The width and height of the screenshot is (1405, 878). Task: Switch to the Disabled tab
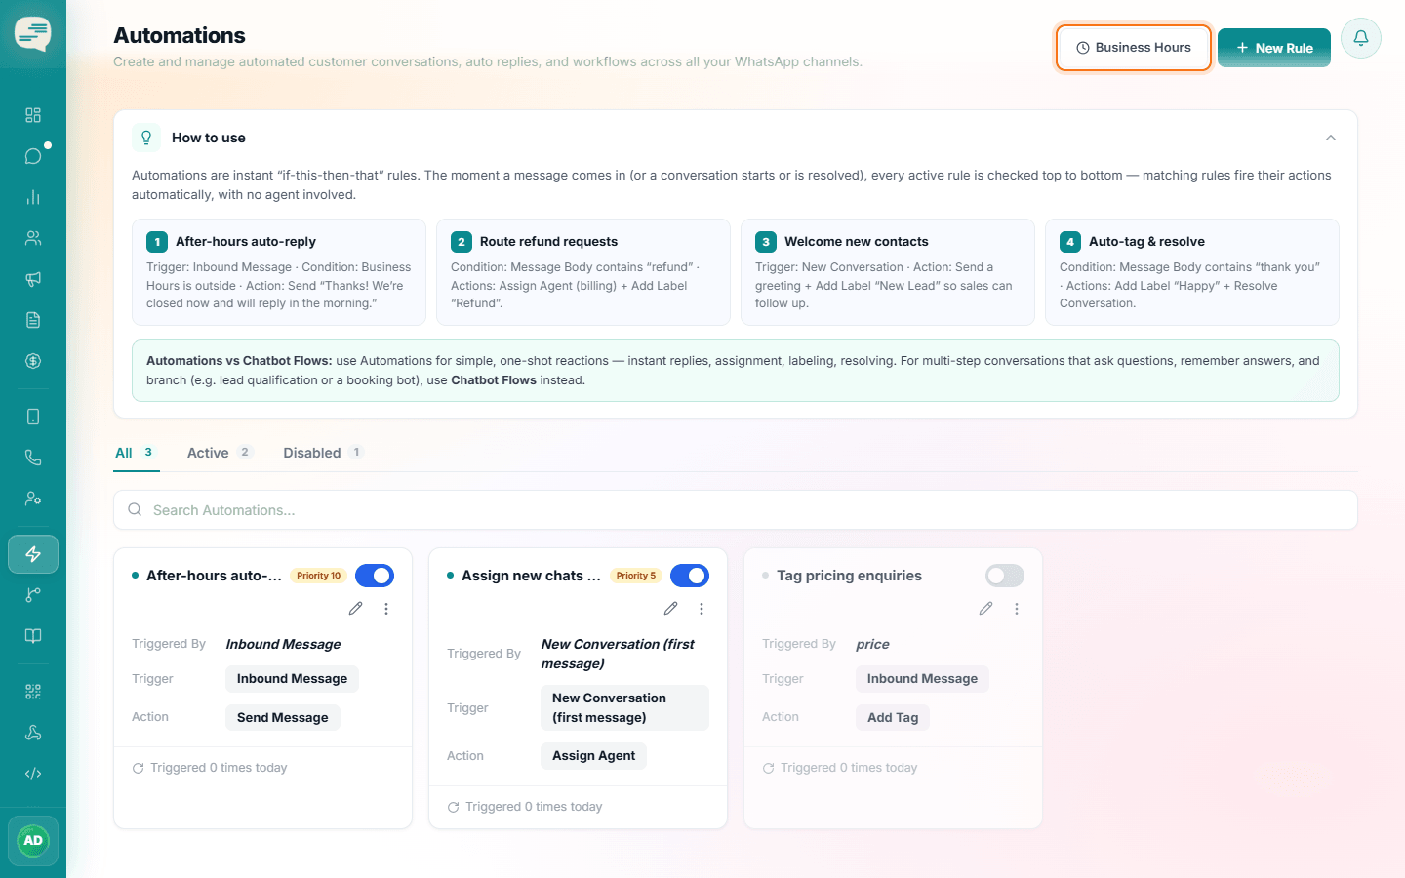coord(323,453)
